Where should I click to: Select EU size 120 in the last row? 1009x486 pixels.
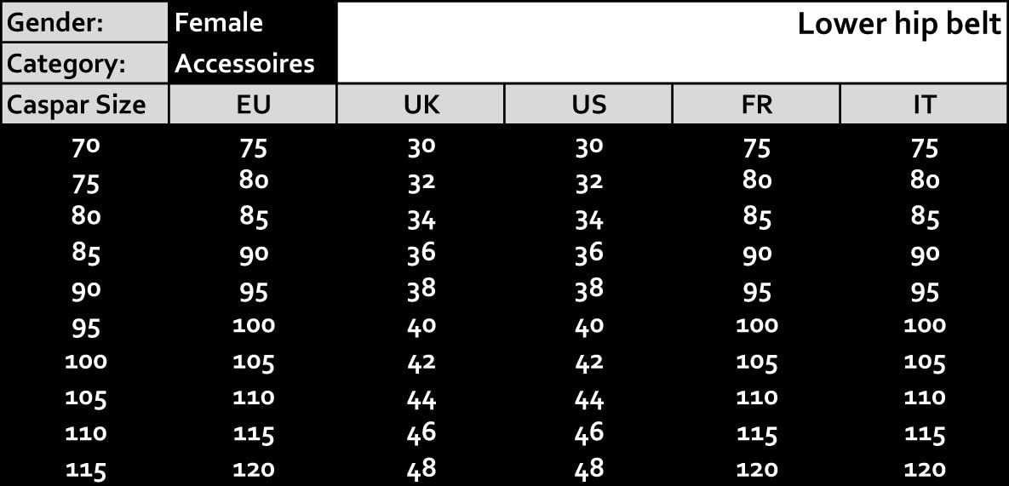254,469
